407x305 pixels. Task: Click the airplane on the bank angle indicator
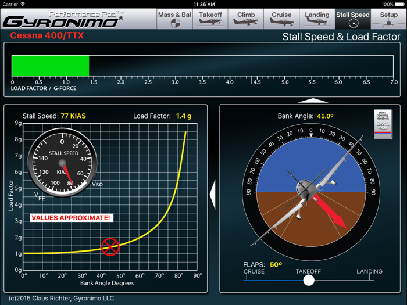[306, 189]
